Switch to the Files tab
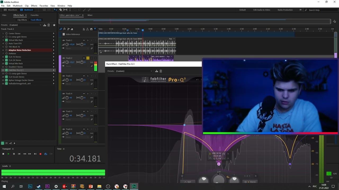339x190 pixels. coord(4,15)
